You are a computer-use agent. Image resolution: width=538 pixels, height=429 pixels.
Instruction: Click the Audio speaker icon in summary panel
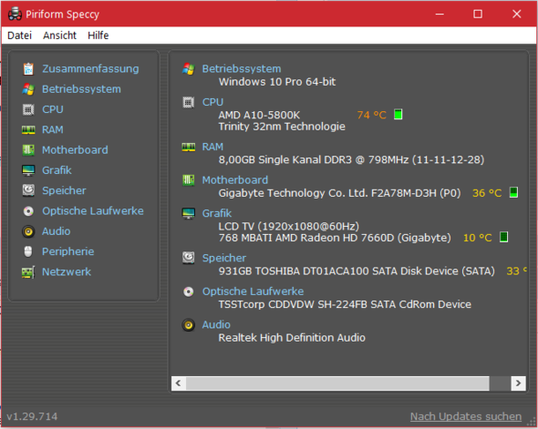[x=189, y=325]
